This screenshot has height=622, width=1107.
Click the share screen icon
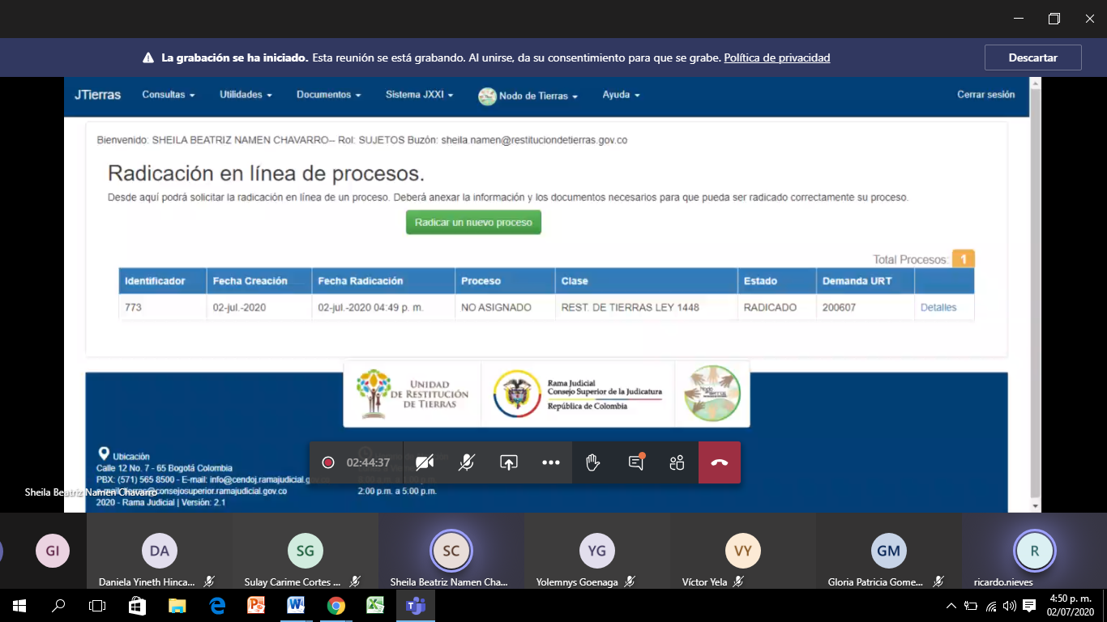click(x=508, y=462)
